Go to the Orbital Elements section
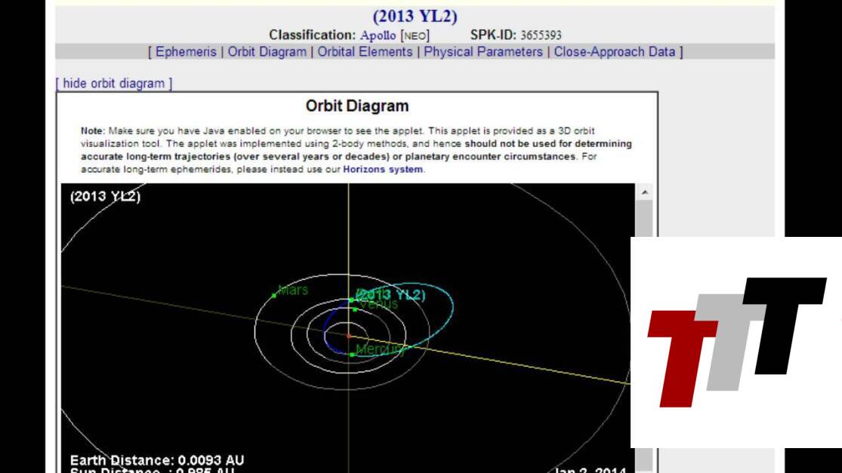Screen dimensions: 842x473 [x=365, y=52]
